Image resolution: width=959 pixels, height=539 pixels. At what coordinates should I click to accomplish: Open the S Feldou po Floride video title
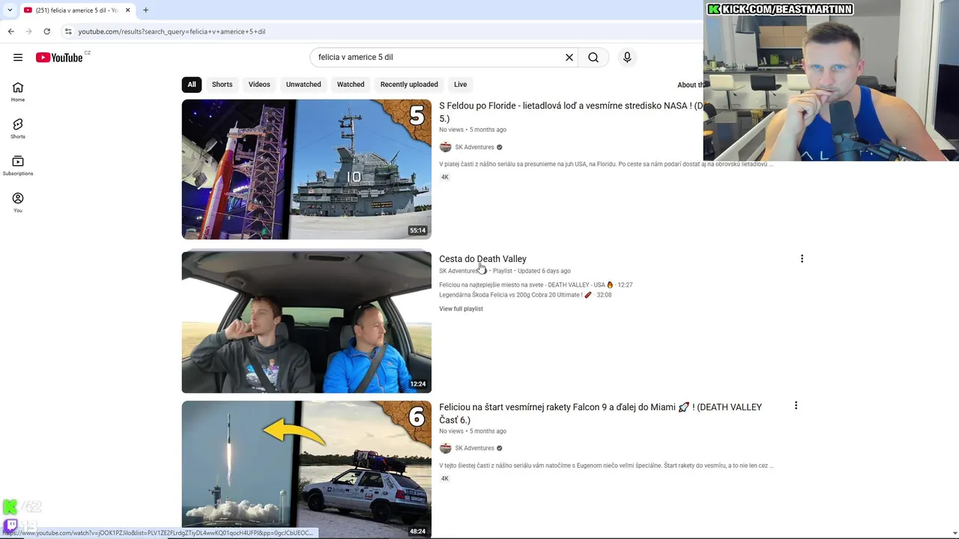(x=571, y=112)
